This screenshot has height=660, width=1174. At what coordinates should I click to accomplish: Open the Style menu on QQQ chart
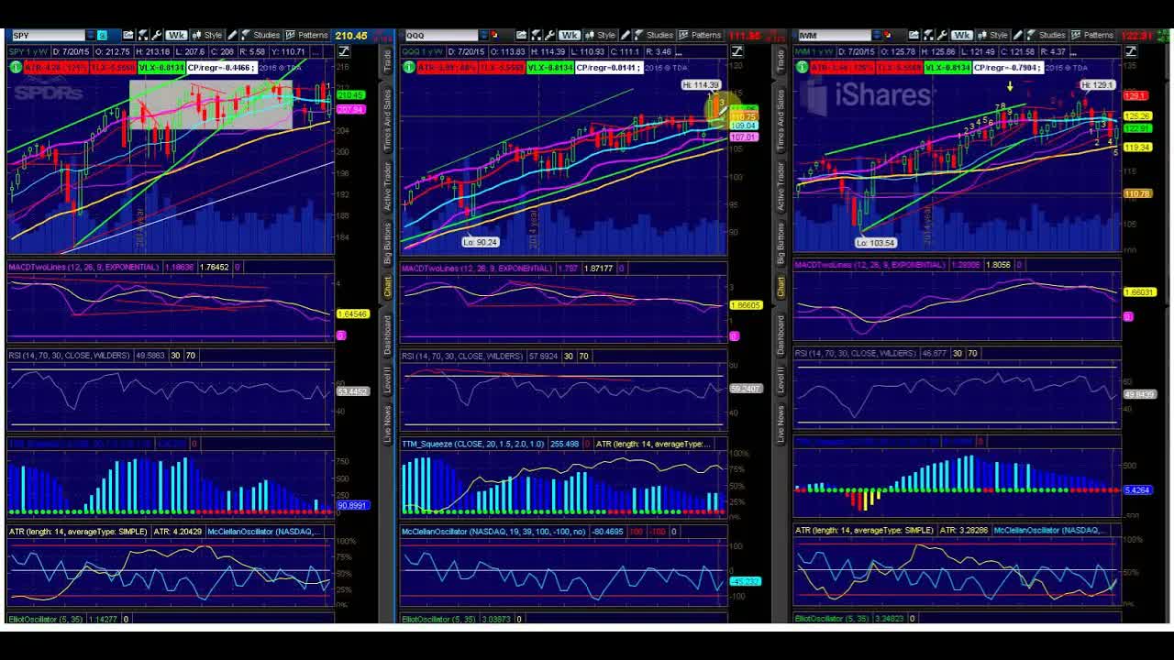600,35
